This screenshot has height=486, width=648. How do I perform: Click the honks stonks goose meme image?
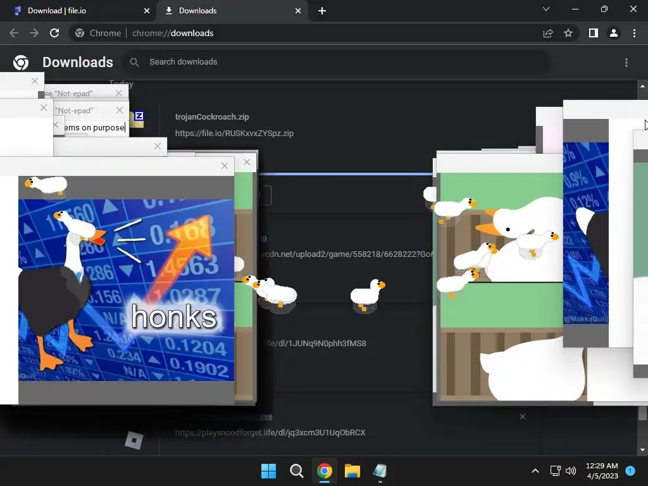coord(126,290)
